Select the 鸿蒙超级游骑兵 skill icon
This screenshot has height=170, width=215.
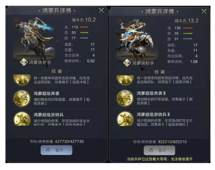[x=22, y=119]
